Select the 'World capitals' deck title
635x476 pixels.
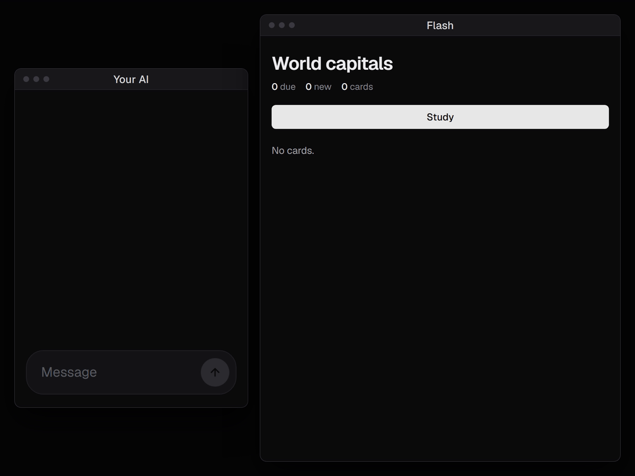[x=332, y=63]
